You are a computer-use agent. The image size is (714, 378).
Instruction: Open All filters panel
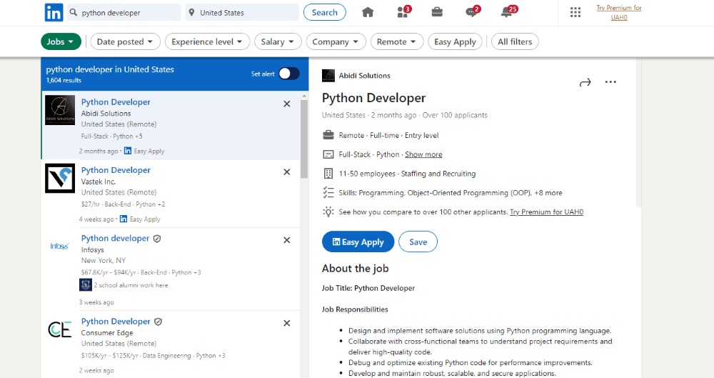tap(515, 41)
